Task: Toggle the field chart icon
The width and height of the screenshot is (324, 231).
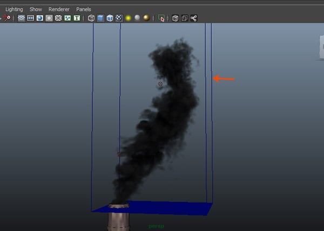Action: tap(58, 18)
